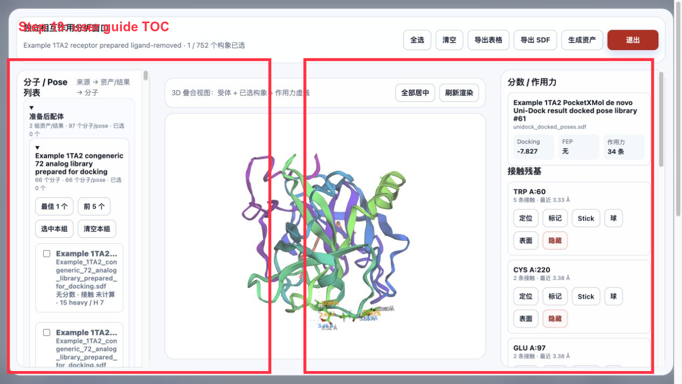
Task: Click the 清空 button in header
Action: coord(449,40)
